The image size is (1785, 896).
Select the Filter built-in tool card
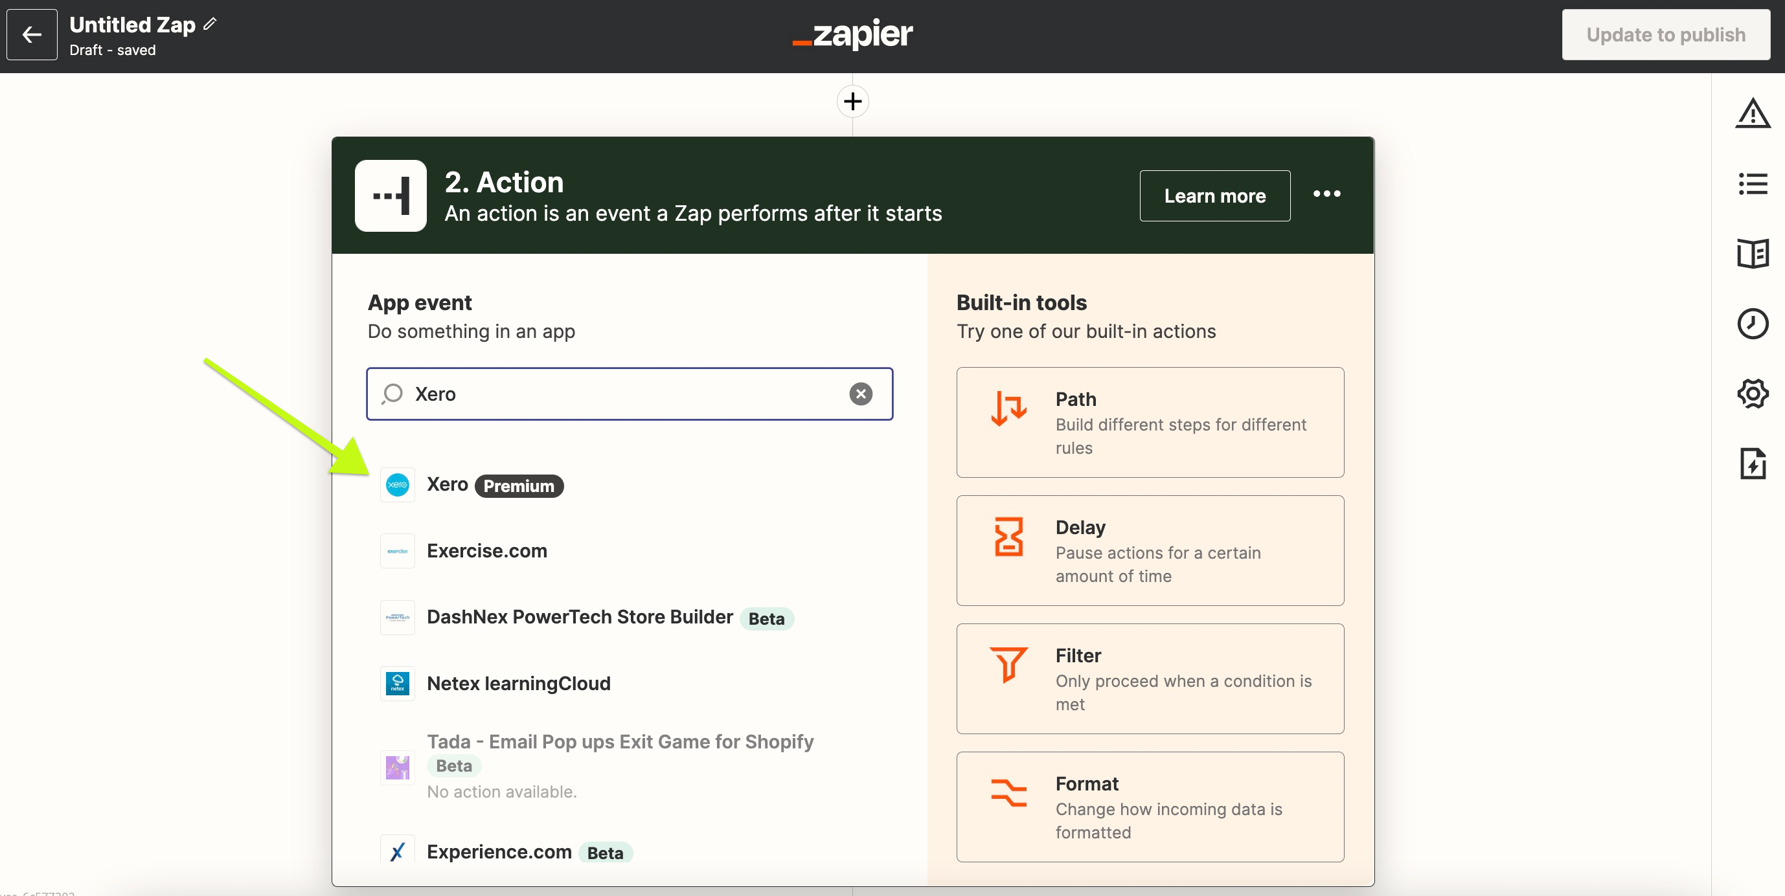(x=1150, y=679)
